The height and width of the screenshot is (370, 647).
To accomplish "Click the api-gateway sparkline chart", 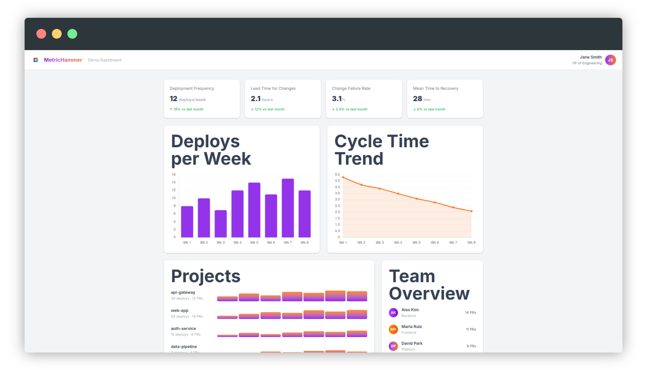I will coord(292,296).
